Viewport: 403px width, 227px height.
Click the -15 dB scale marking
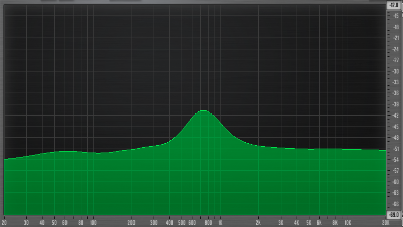click(396, 16)
